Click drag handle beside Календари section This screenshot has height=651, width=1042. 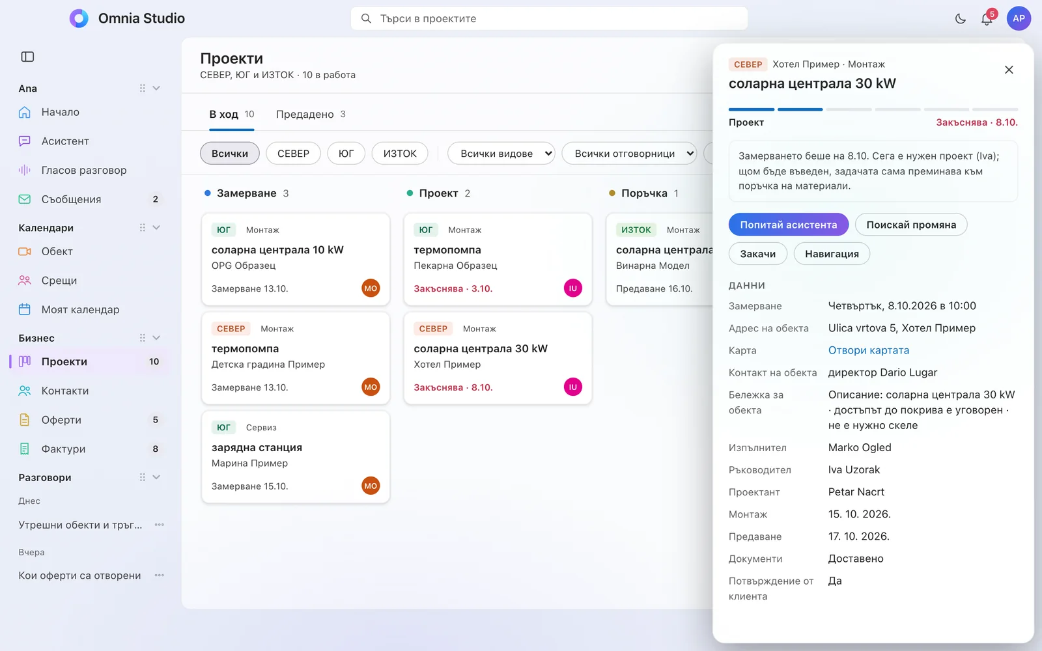click(142, 228)
